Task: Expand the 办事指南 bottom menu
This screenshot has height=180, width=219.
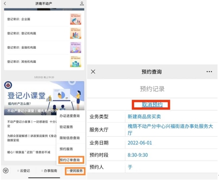Action: point(49,171)
